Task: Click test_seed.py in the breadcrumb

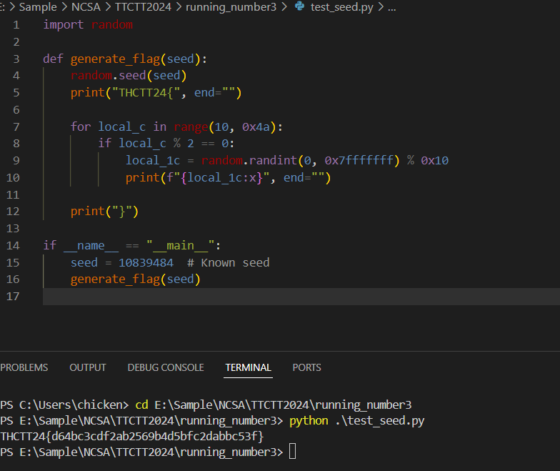Action: [341, 7]
